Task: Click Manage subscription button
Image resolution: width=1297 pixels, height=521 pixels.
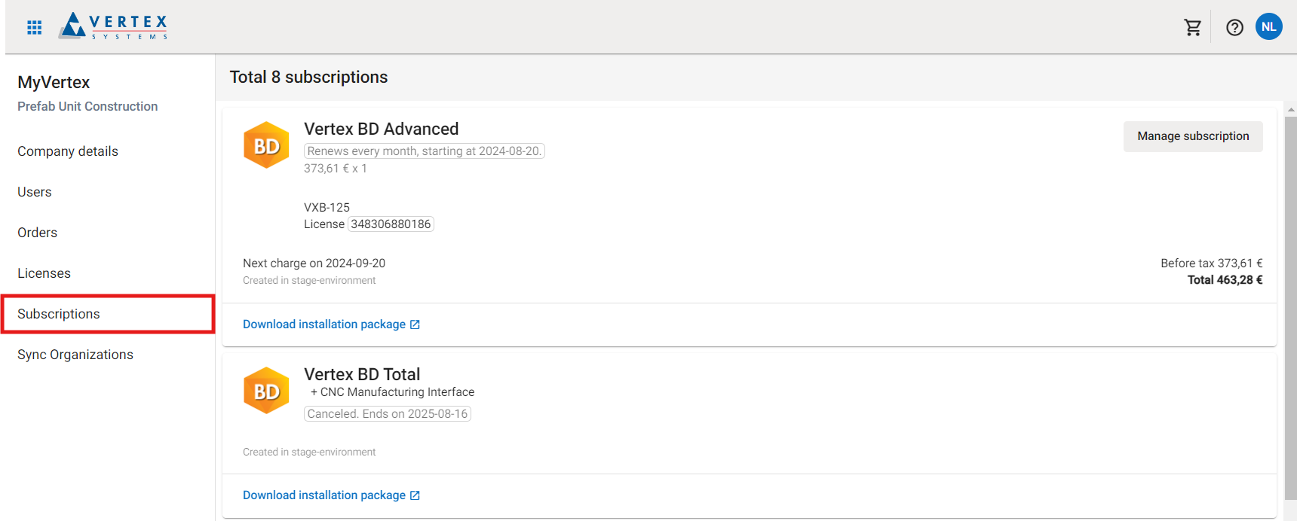Action: (1193, 136)
